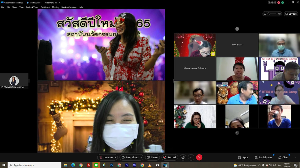Click the more options ellipsis button
Viewport: 300px width, 168px height.
click(x=191, y=157)
